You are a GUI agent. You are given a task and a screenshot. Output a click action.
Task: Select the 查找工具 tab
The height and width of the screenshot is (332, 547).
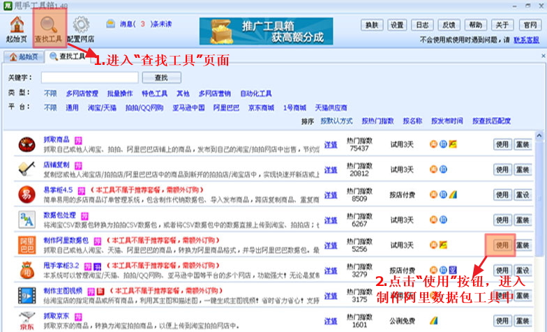pos(68,56)
